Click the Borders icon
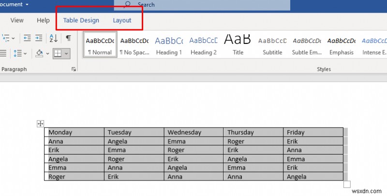The height and width of the screenshot is (196, 387). pos(58,54)
